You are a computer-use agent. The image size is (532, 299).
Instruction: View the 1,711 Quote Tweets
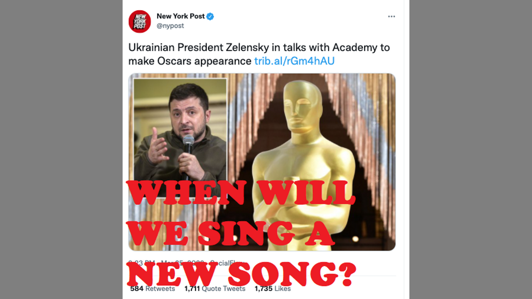[215, 288]
